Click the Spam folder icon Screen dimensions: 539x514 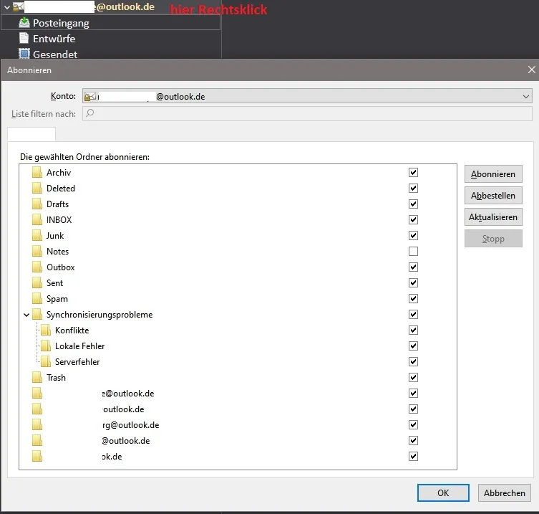click(37, 299)
